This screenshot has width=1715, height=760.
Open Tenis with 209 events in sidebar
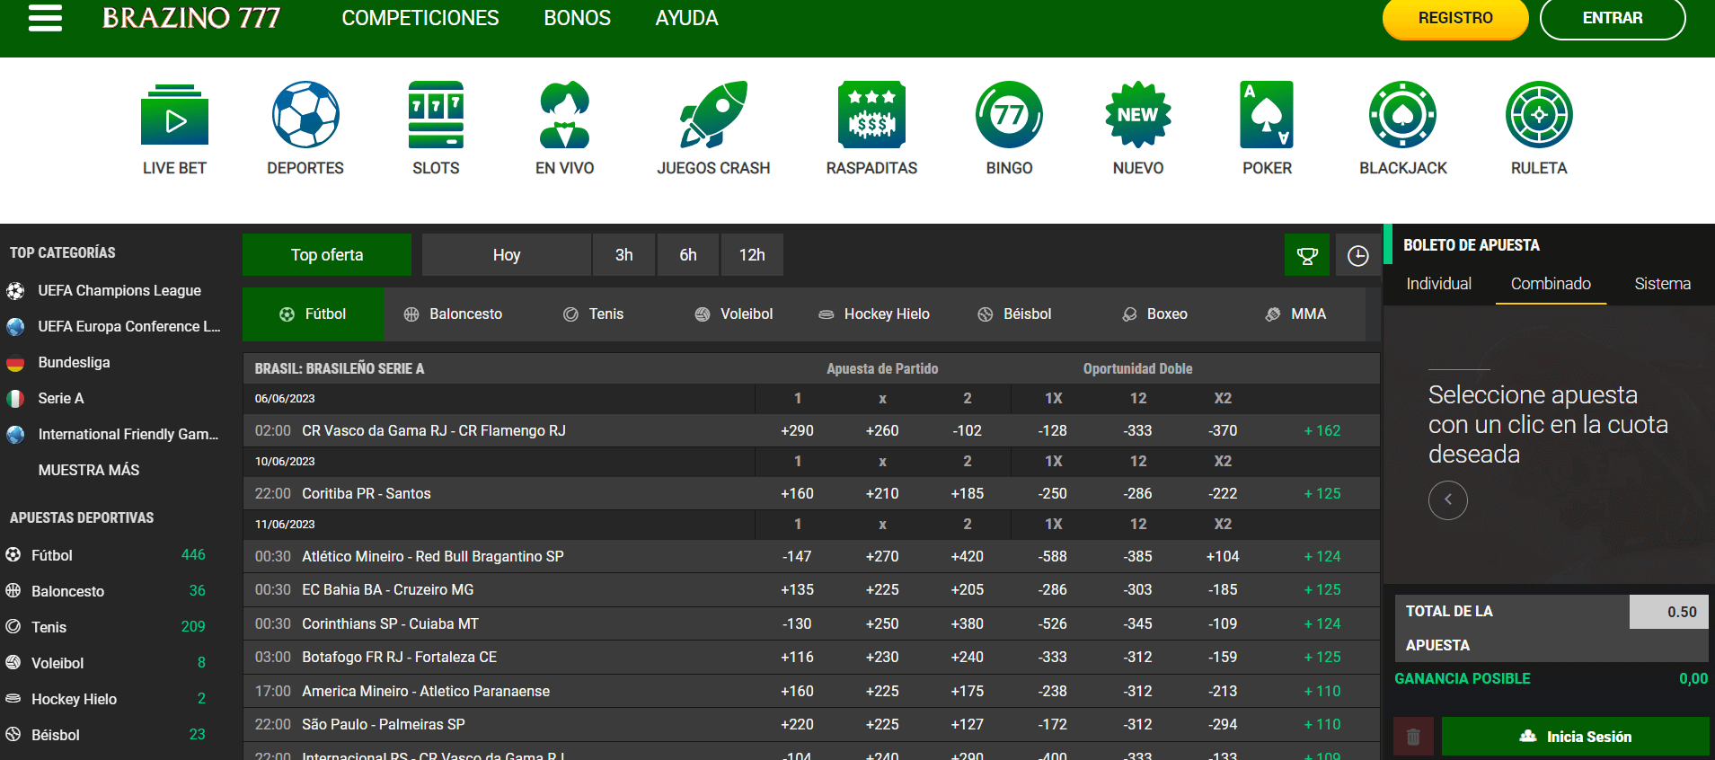coord(106,627)
